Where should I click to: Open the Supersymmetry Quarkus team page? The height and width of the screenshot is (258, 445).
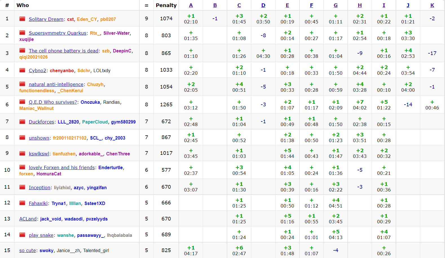coord(58,33)
